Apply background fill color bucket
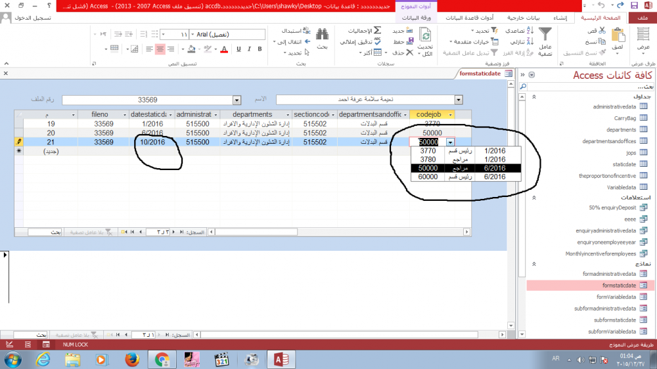Image resolution: width=657 pixels, height=369 pixels. point(191,49)
